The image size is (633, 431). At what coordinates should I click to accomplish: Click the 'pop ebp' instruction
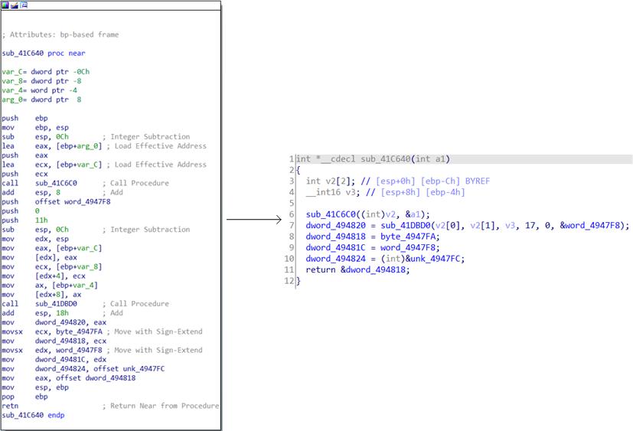coord(24,397)
